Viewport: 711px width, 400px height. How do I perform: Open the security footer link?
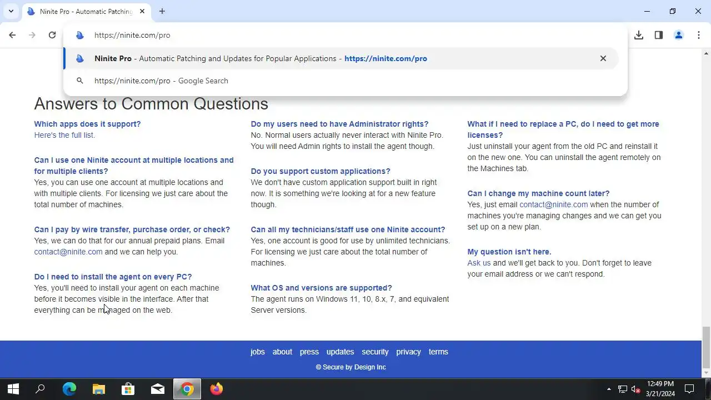375,352
